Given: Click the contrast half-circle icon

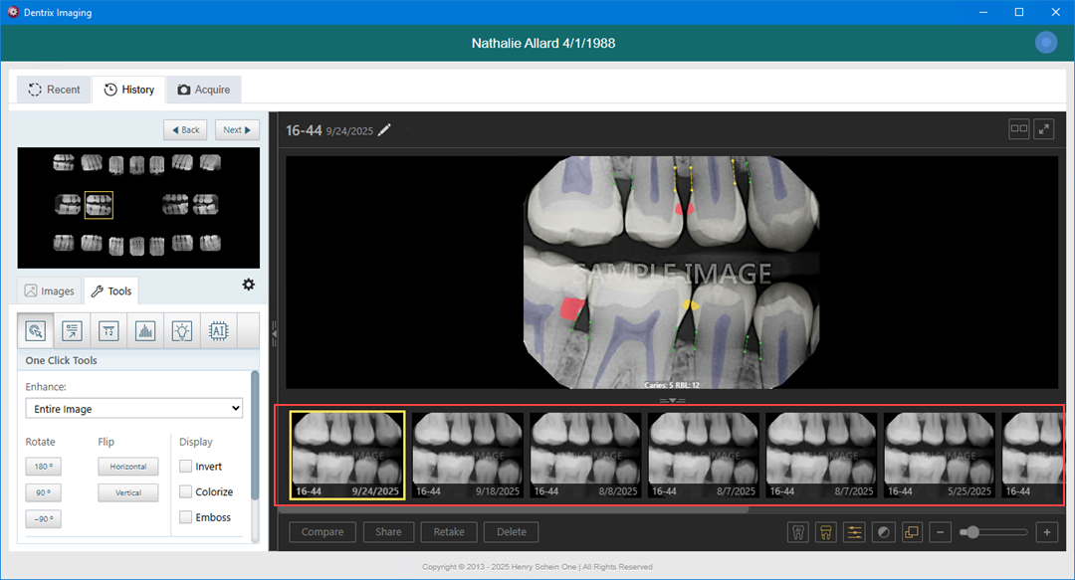Looking at the screenshot, I should click(883, 532).
